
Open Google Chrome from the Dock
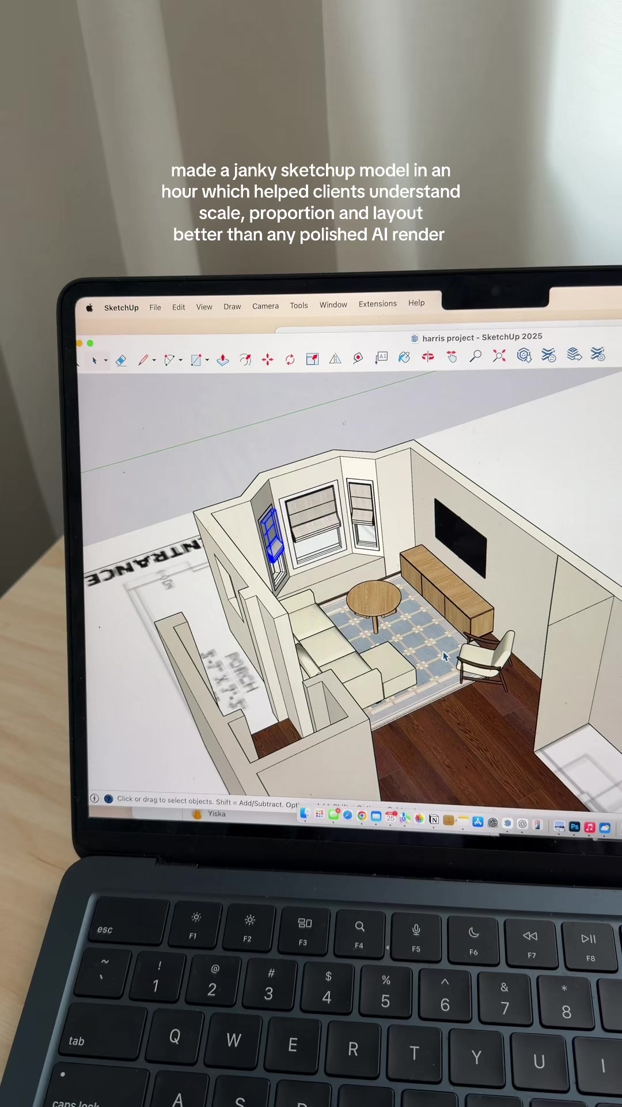click(x=362, y=815)
